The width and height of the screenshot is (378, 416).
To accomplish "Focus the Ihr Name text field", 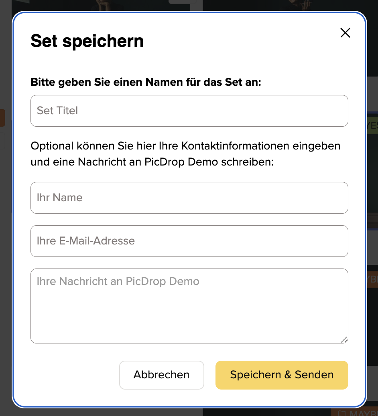I will click(189, 198).
